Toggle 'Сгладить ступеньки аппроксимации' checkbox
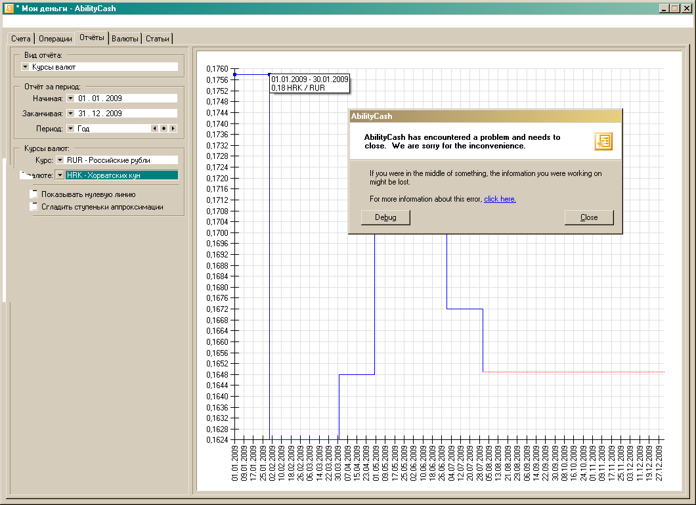The image size is (696, 505). pos(33,207)
